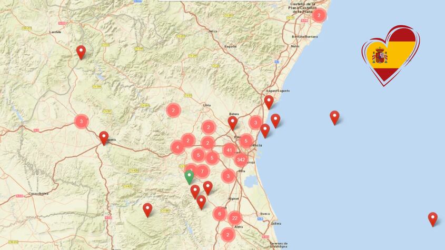Screen dimensions: 445x250
Task: Select the red pin just below Bétera label
Action: pos(233,123)
